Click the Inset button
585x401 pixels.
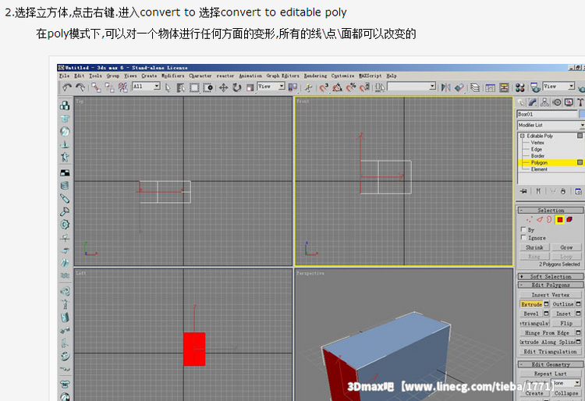[563, 314]
